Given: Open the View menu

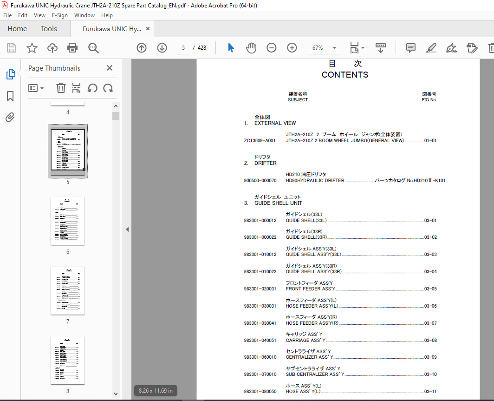Looking at the screenshot, I should point(40,15).
